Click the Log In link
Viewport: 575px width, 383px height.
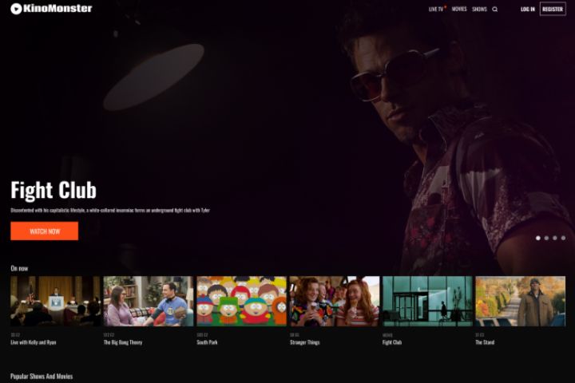click(x=528, y=9)
